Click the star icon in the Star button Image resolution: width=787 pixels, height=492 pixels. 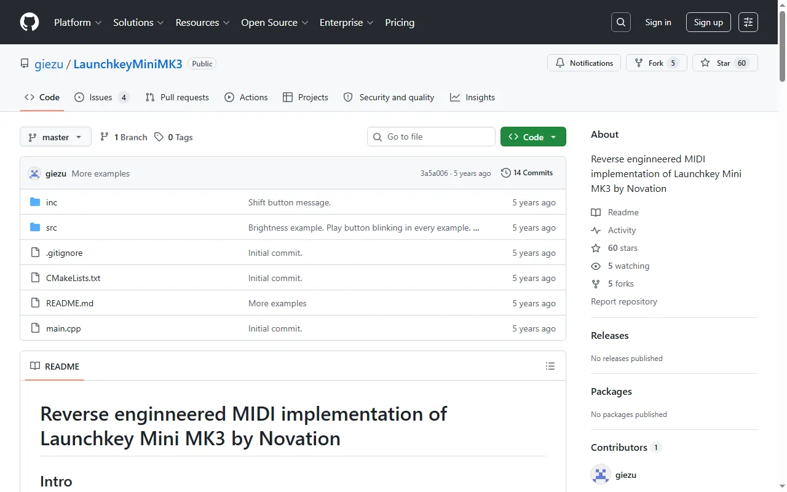point(705,63)
